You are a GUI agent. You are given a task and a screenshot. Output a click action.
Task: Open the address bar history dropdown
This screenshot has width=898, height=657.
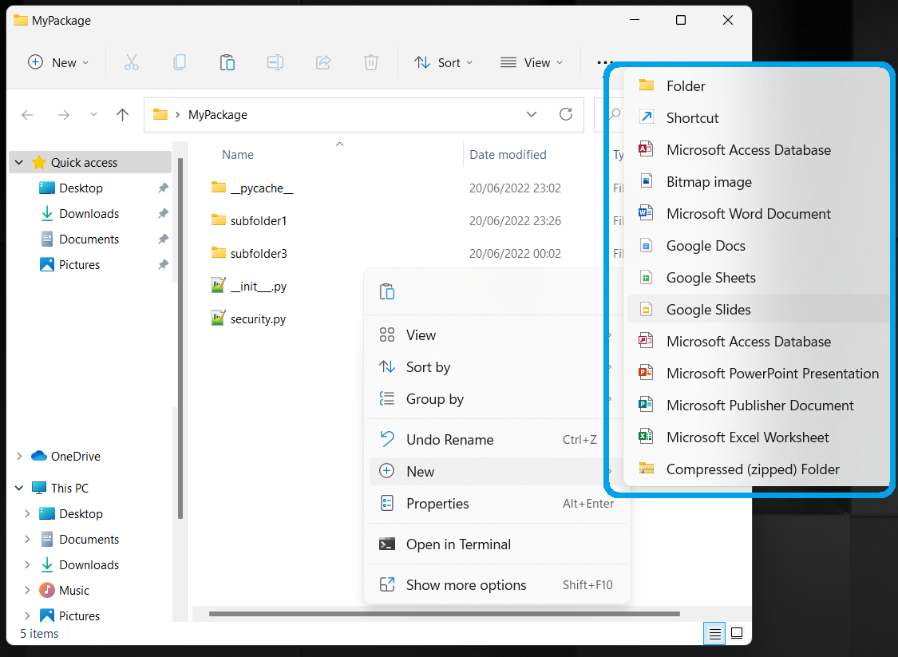[x=532, y=114]
